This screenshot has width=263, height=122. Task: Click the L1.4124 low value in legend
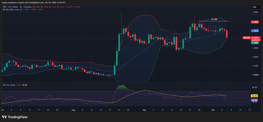(x=52, y=7)
